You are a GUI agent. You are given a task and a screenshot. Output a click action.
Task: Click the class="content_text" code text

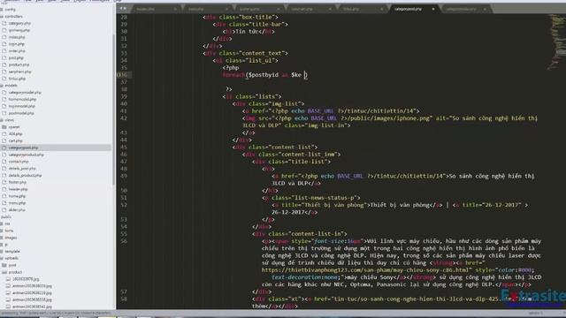(x=251, y=53)
